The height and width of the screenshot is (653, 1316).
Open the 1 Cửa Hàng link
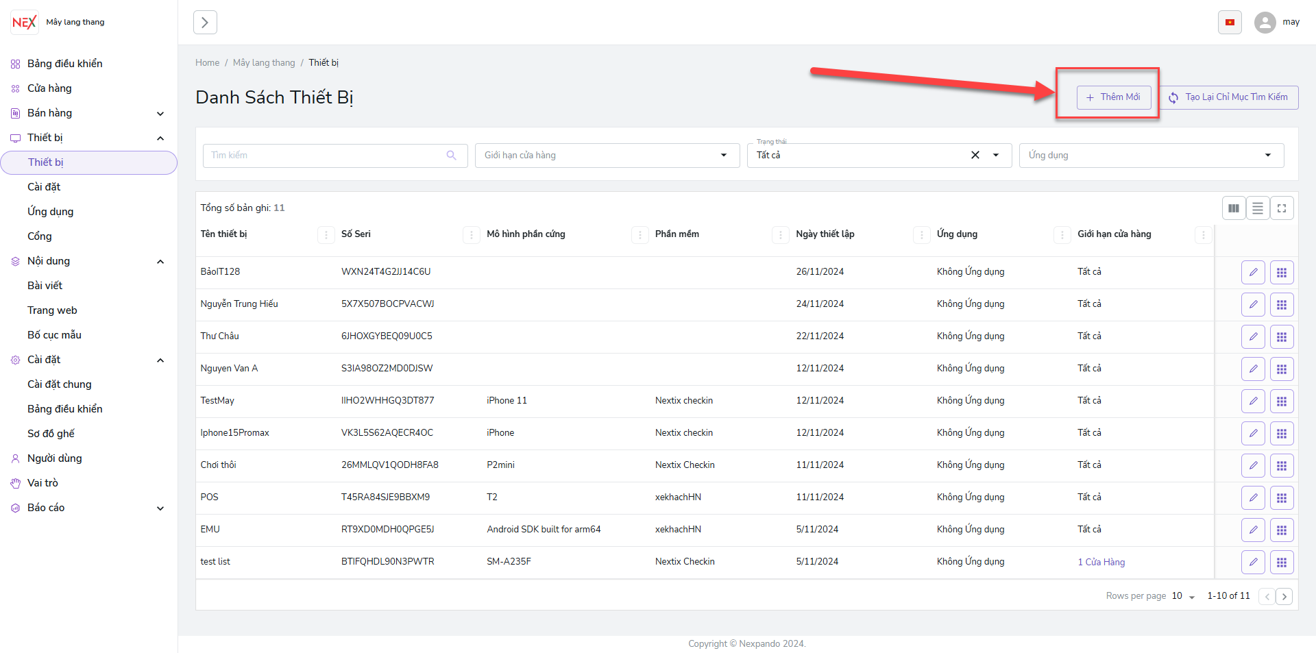[x=1101, y=562]
